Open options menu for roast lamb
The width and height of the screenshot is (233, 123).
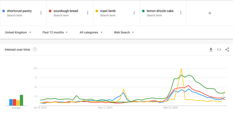[134, 13]
